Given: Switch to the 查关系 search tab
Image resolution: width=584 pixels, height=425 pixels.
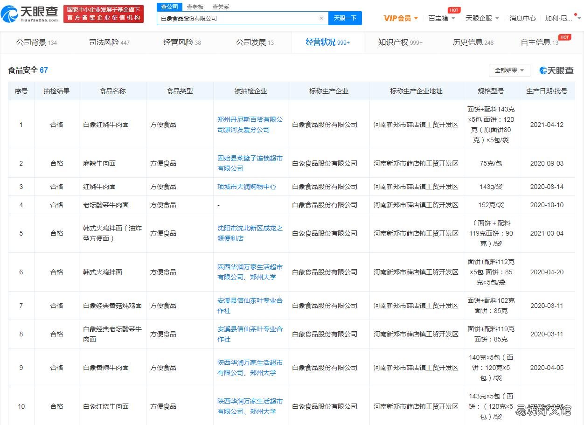Looking at the screenshot, I should [221, 7].
